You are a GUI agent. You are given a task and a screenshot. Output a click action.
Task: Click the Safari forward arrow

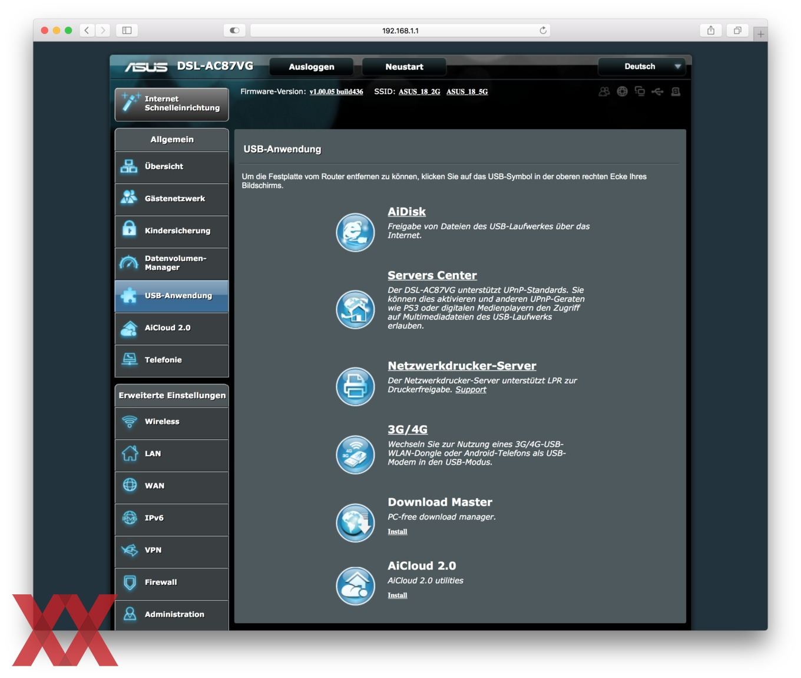(x=103, y=30)
